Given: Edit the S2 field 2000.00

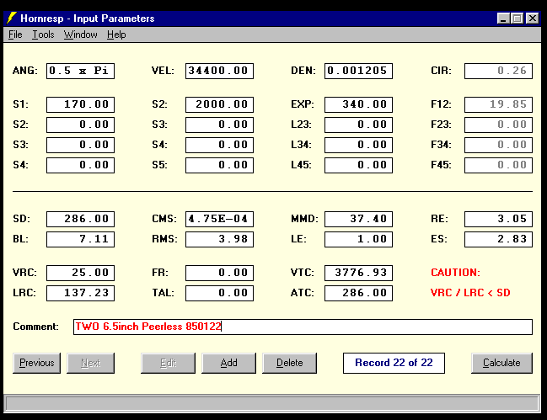Looking at the screenshot, I should click(219, 104).
